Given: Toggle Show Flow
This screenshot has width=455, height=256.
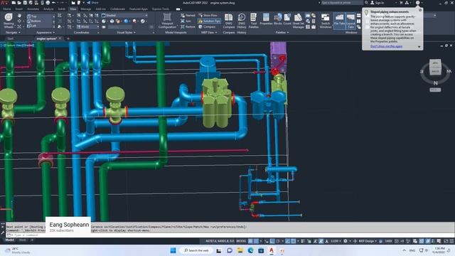Looking at the screenshot, I should coord(208,16).
